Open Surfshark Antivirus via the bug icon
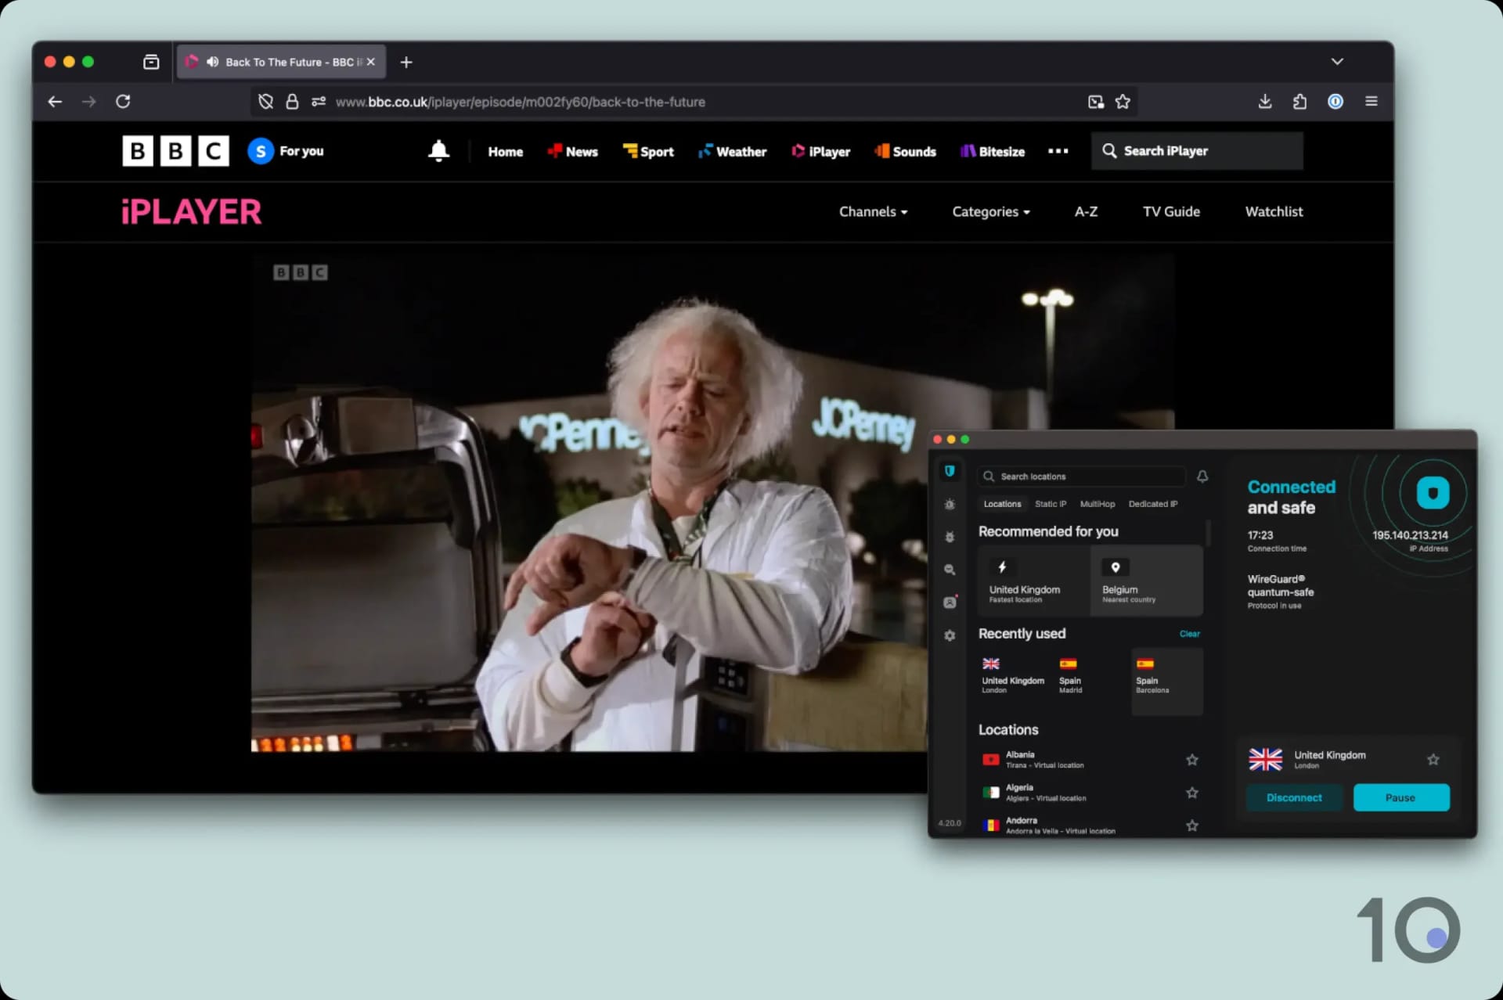 (x=950, y=537)
